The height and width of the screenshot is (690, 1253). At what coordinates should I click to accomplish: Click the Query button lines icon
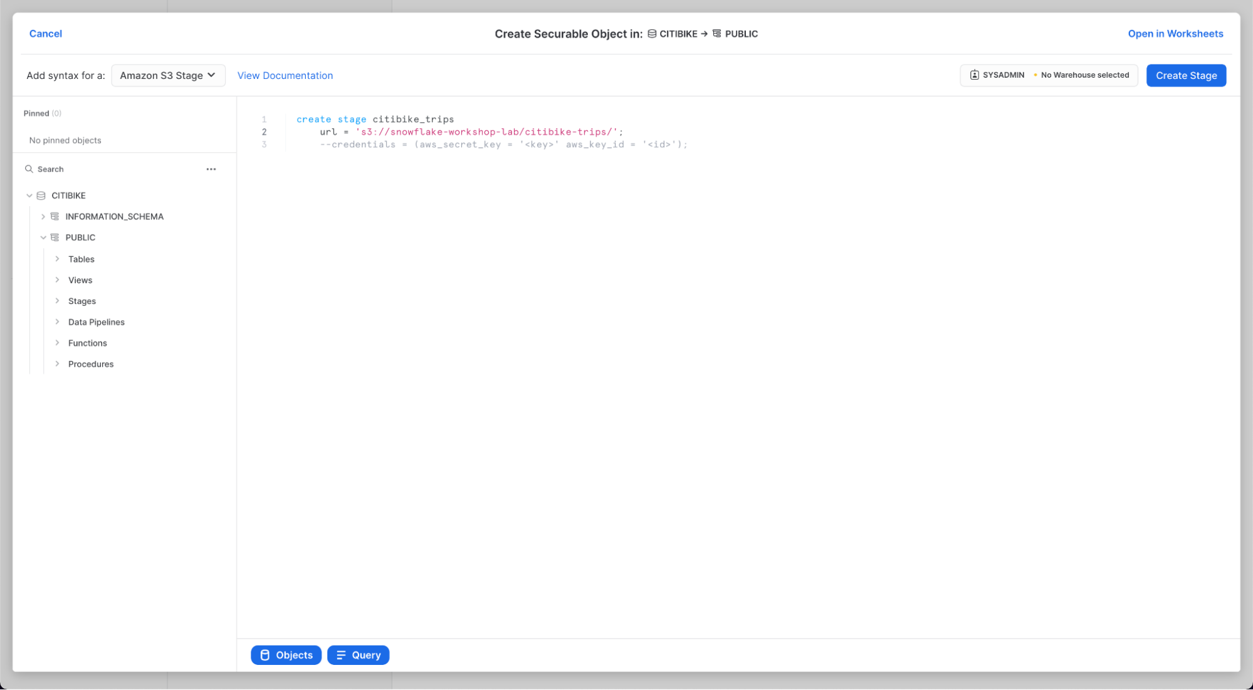tap(341, 655)
